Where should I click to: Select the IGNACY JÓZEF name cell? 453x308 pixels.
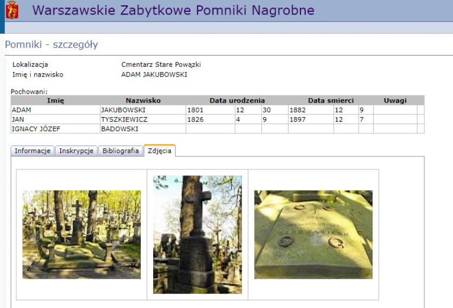pyautogui.click(x=56, y=129)
